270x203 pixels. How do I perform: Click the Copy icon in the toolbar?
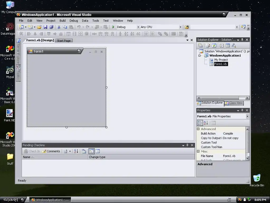(65, 27)
